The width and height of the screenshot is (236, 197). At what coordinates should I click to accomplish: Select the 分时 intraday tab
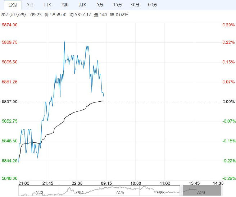[13, 5]
